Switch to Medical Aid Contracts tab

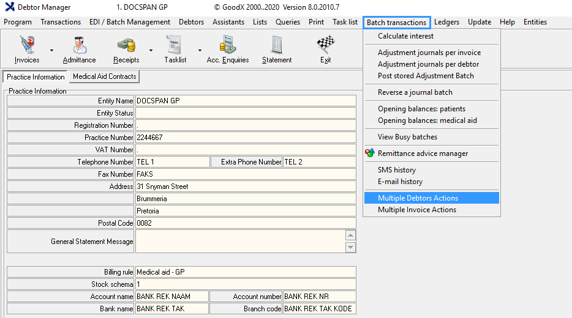coord(104,76)
